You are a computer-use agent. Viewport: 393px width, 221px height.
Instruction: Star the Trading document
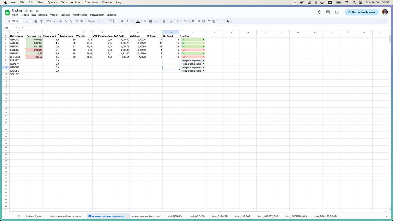pos(27,11)
